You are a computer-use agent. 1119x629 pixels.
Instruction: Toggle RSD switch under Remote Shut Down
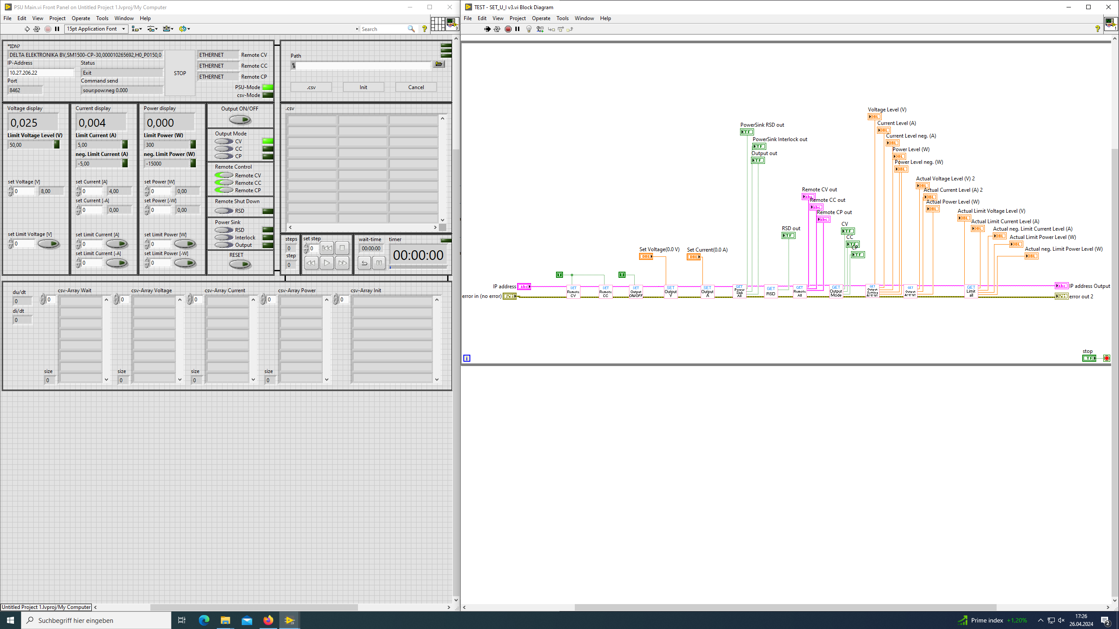click(224, 211)
